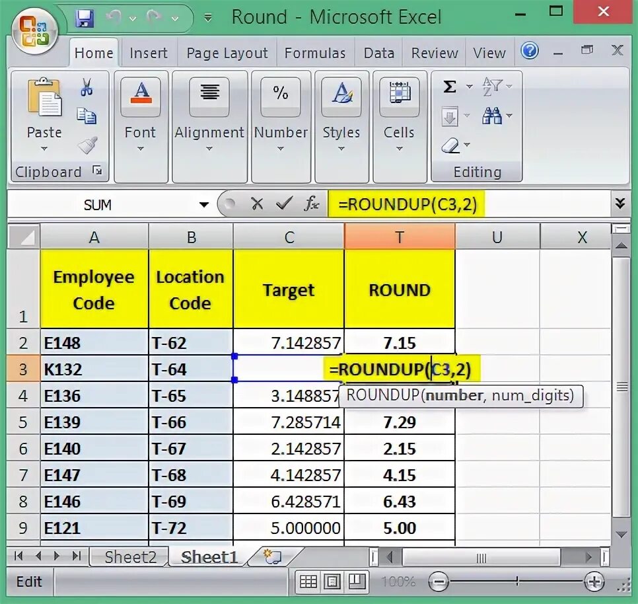Image resolution: width=638 pixels, height=604 pixels.
Task: Click the Undo icon
Action: point(114,17)
